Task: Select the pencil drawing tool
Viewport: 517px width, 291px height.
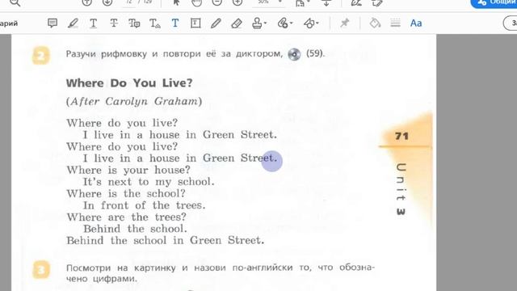Action: [x=216, y=23]
